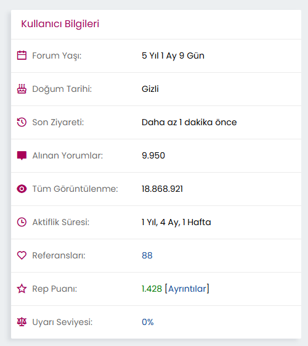Click the 5 Yıl 1 Ay 9 Gün value
Screen dimensions: 308x346
point(173,56)
